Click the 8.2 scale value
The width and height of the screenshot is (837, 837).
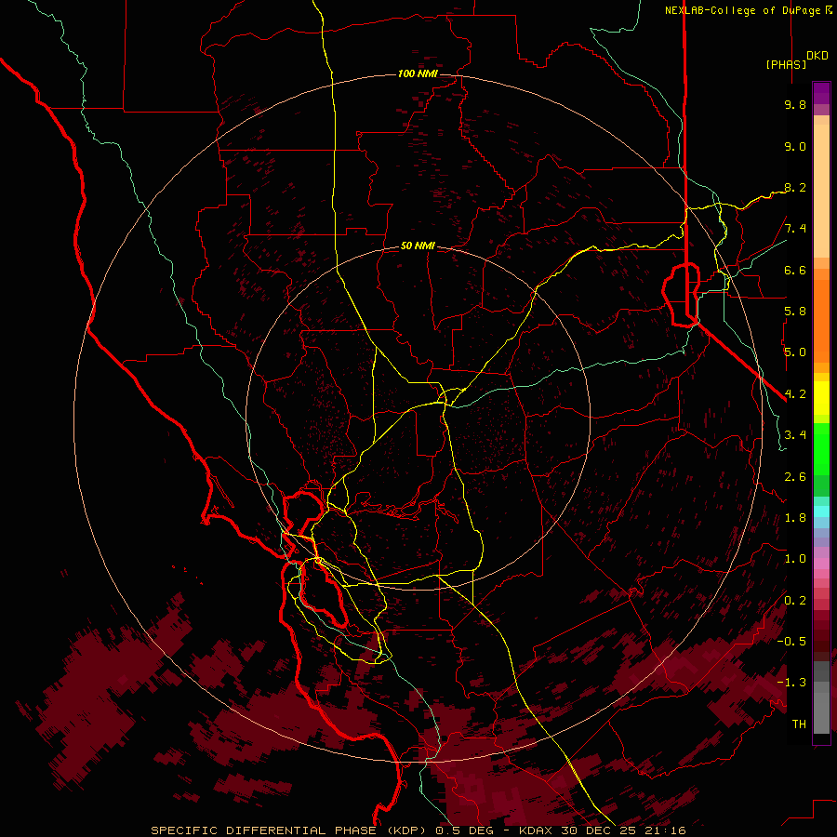tap(795, 187)
